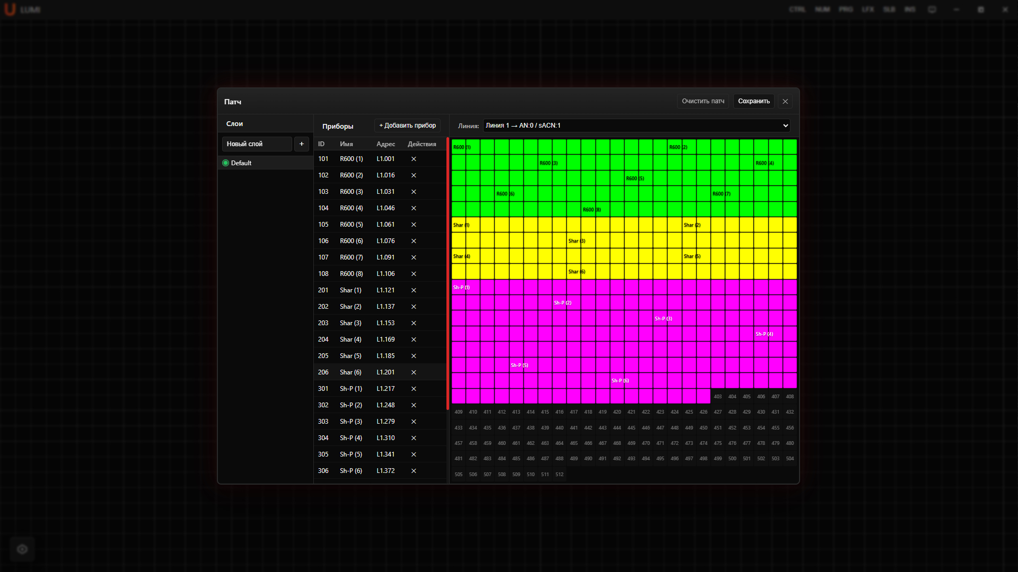This screenshot has height=572, width=1018.
Task: Click the Имя column header
Action: [x=346, y=144]
